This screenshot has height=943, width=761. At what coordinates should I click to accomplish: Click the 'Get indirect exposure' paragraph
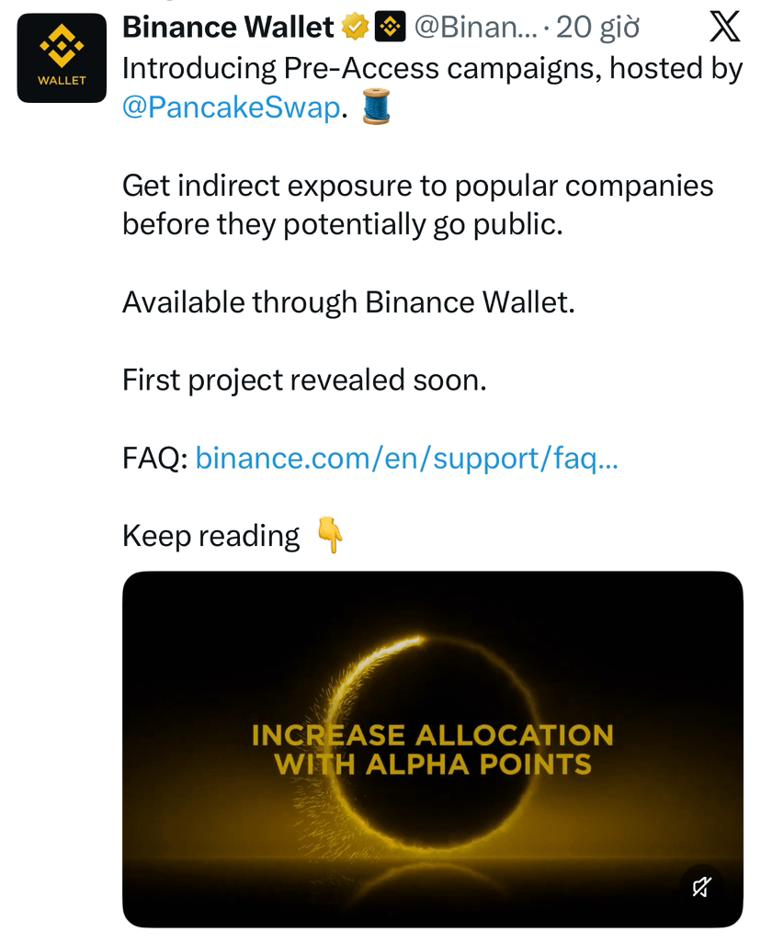click(x=418, y=204)
